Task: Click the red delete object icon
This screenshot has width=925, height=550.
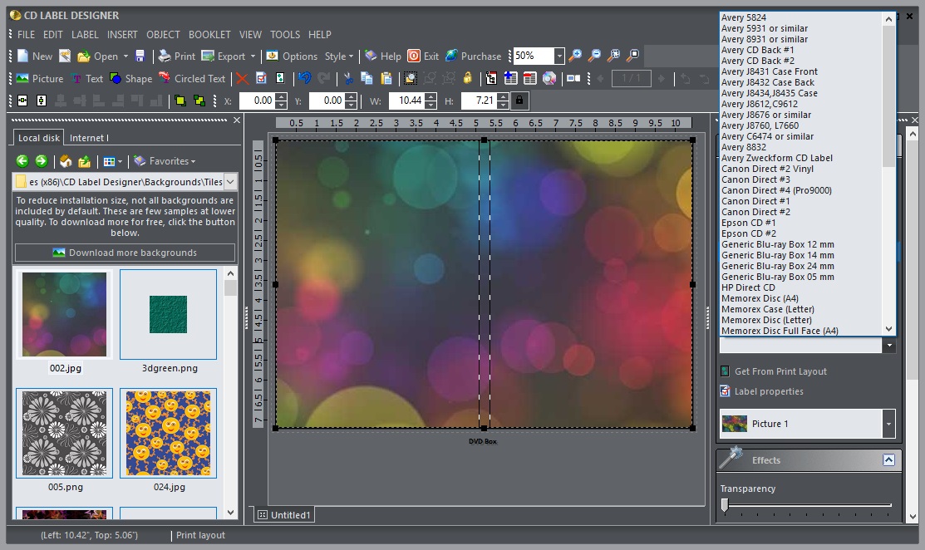Action: click(x=242, y=78)
